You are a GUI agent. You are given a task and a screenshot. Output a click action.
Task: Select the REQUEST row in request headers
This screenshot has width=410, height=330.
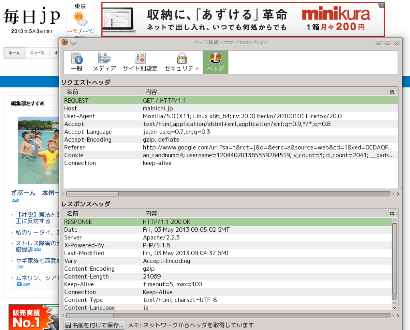231,100
